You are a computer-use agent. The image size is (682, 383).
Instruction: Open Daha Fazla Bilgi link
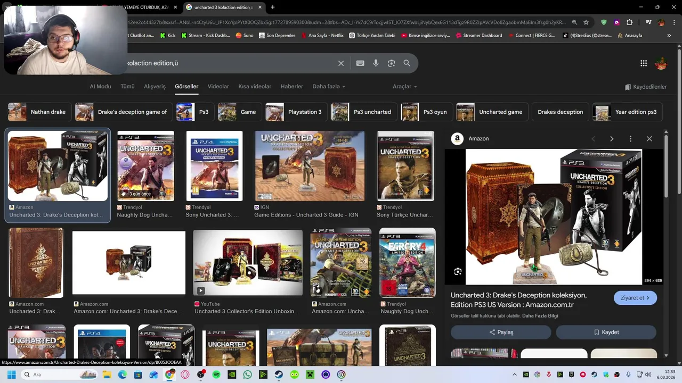(x=540, y=316)
